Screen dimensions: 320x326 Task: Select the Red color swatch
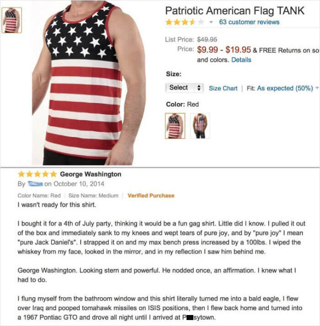[x=175, y=126]
